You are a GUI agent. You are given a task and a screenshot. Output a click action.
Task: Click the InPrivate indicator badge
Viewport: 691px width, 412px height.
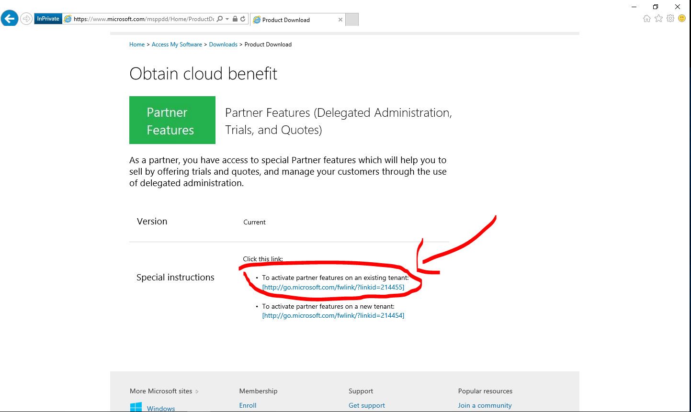[48, 19]
